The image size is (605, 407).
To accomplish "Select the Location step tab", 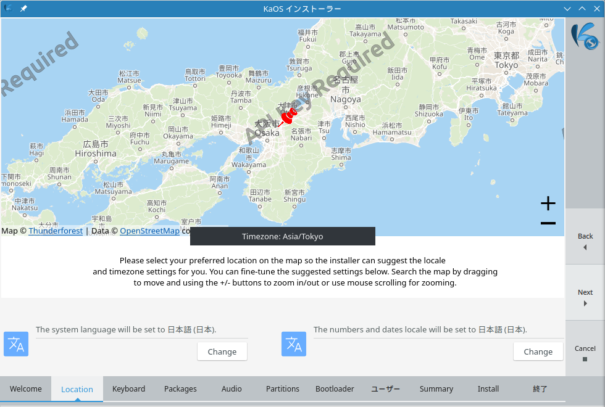I will point(77,389).
